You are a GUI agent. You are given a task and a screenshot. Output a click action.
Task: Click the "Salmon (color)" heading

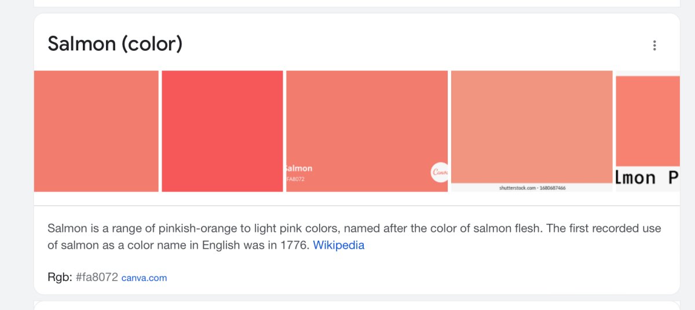tap(115, 44)
